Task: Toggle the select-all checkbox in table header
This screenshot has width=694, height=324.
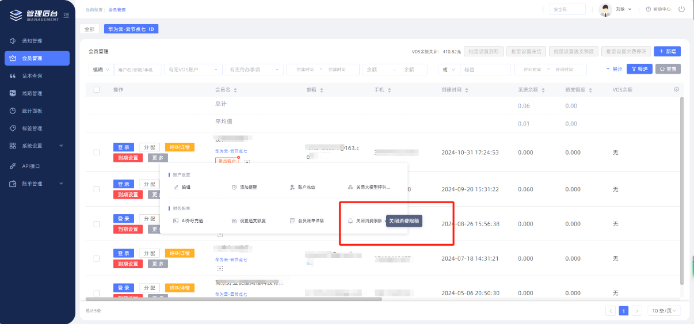Action: (x=96, y=90)
